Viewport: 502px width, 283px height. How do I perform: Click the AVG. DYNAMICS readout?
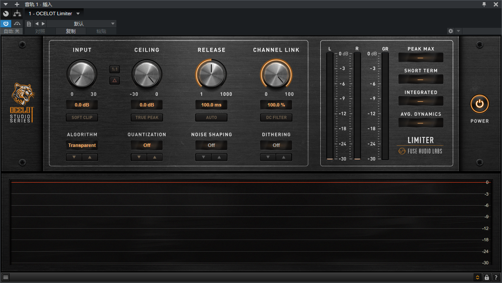(x=421, y=123)
